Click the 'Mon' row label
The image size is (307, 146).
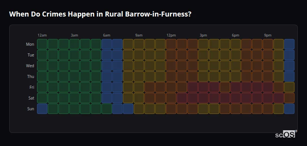(30, 44)
